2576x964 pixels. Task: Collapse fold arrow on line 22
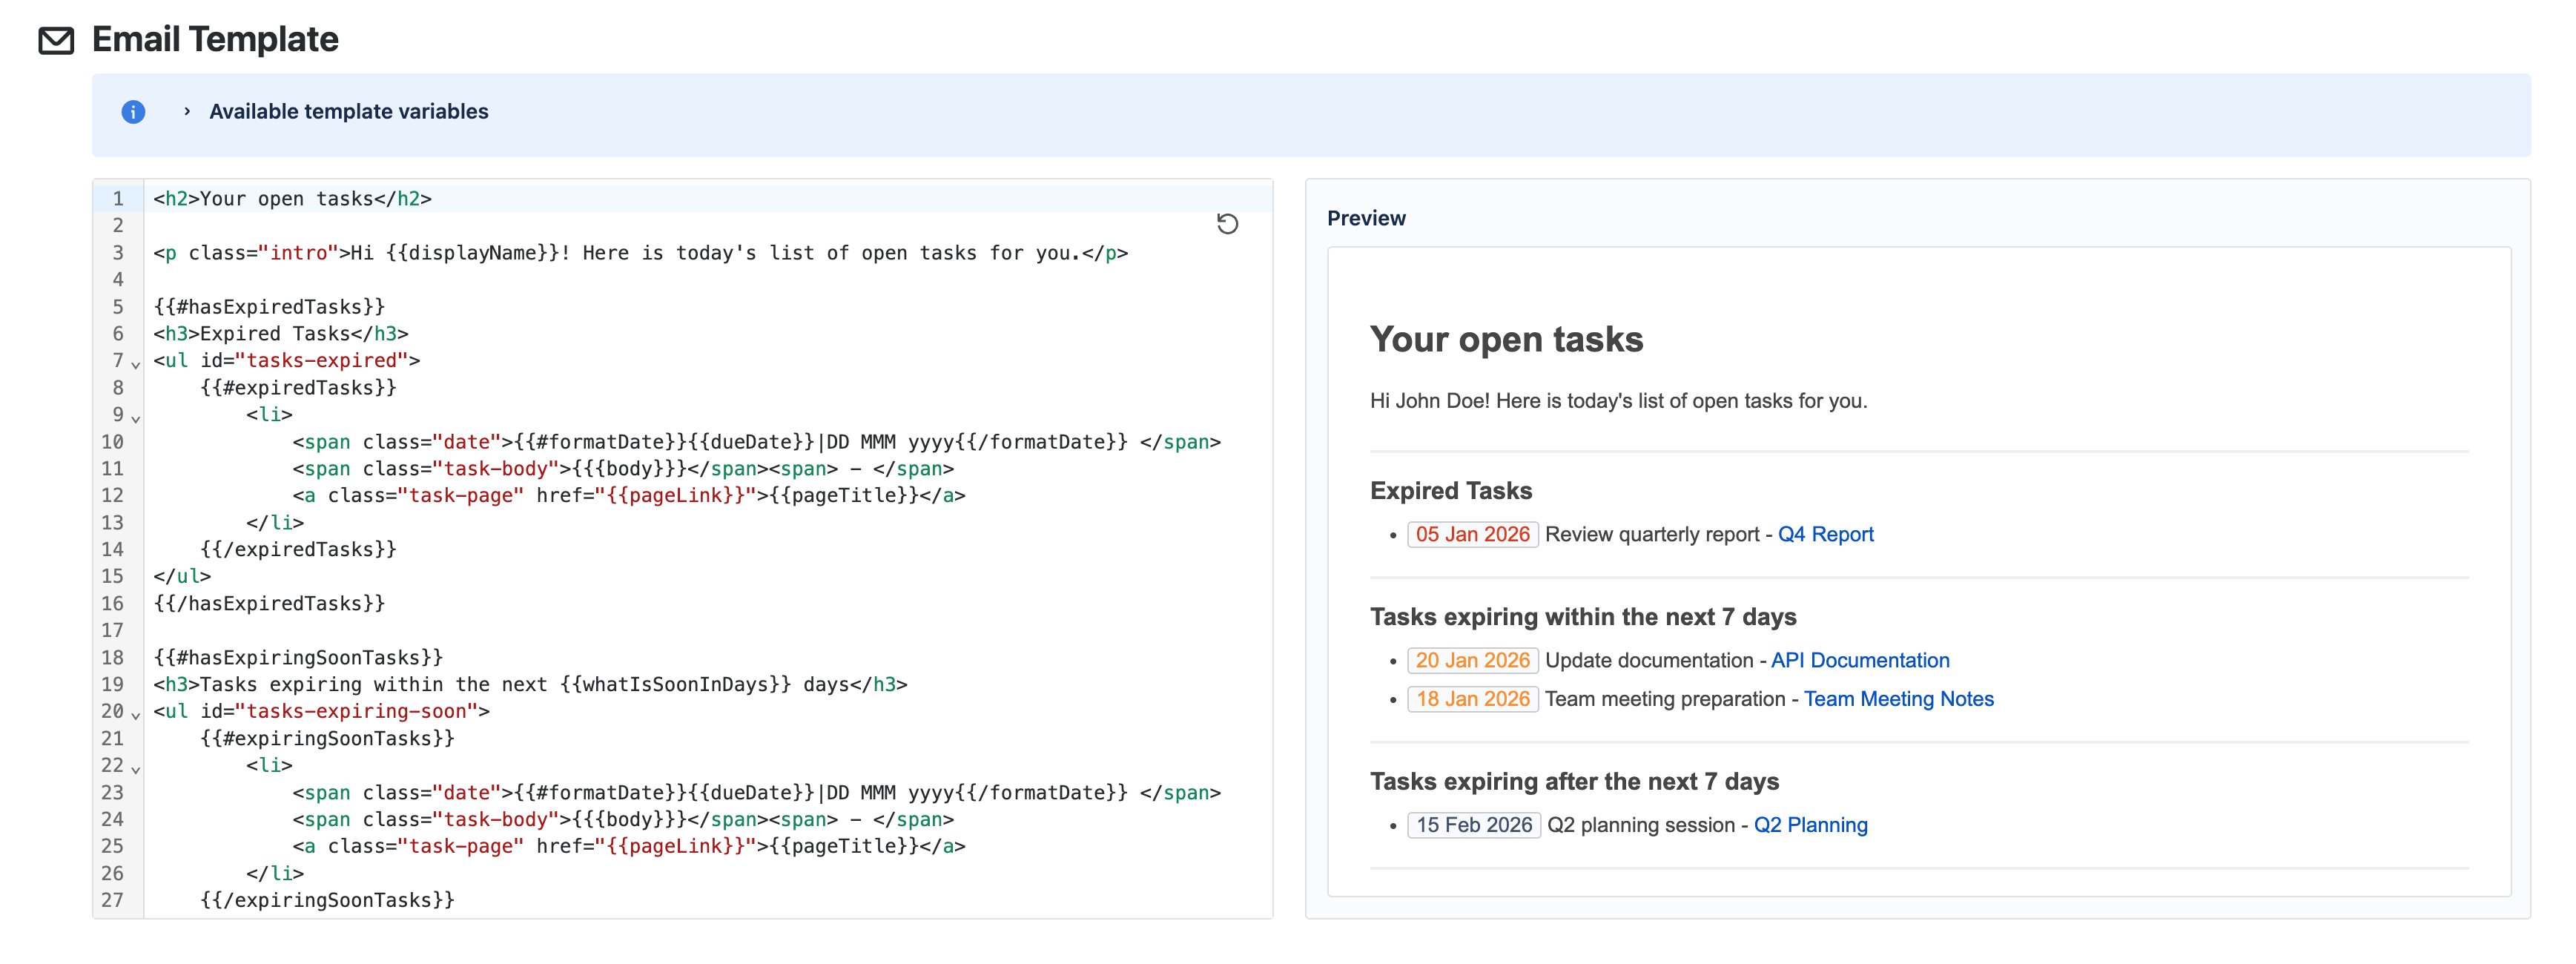tap(136, 769)
